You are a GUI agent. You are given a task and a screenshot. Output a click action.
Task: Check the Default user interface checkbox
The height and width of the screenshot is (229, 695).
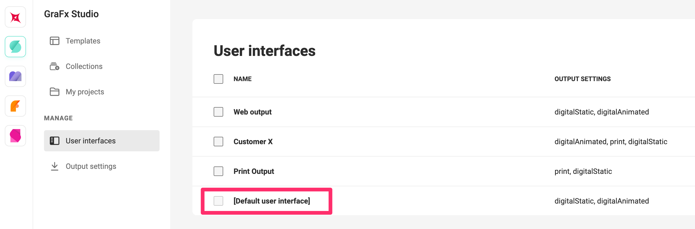click(x=218, y=201)
